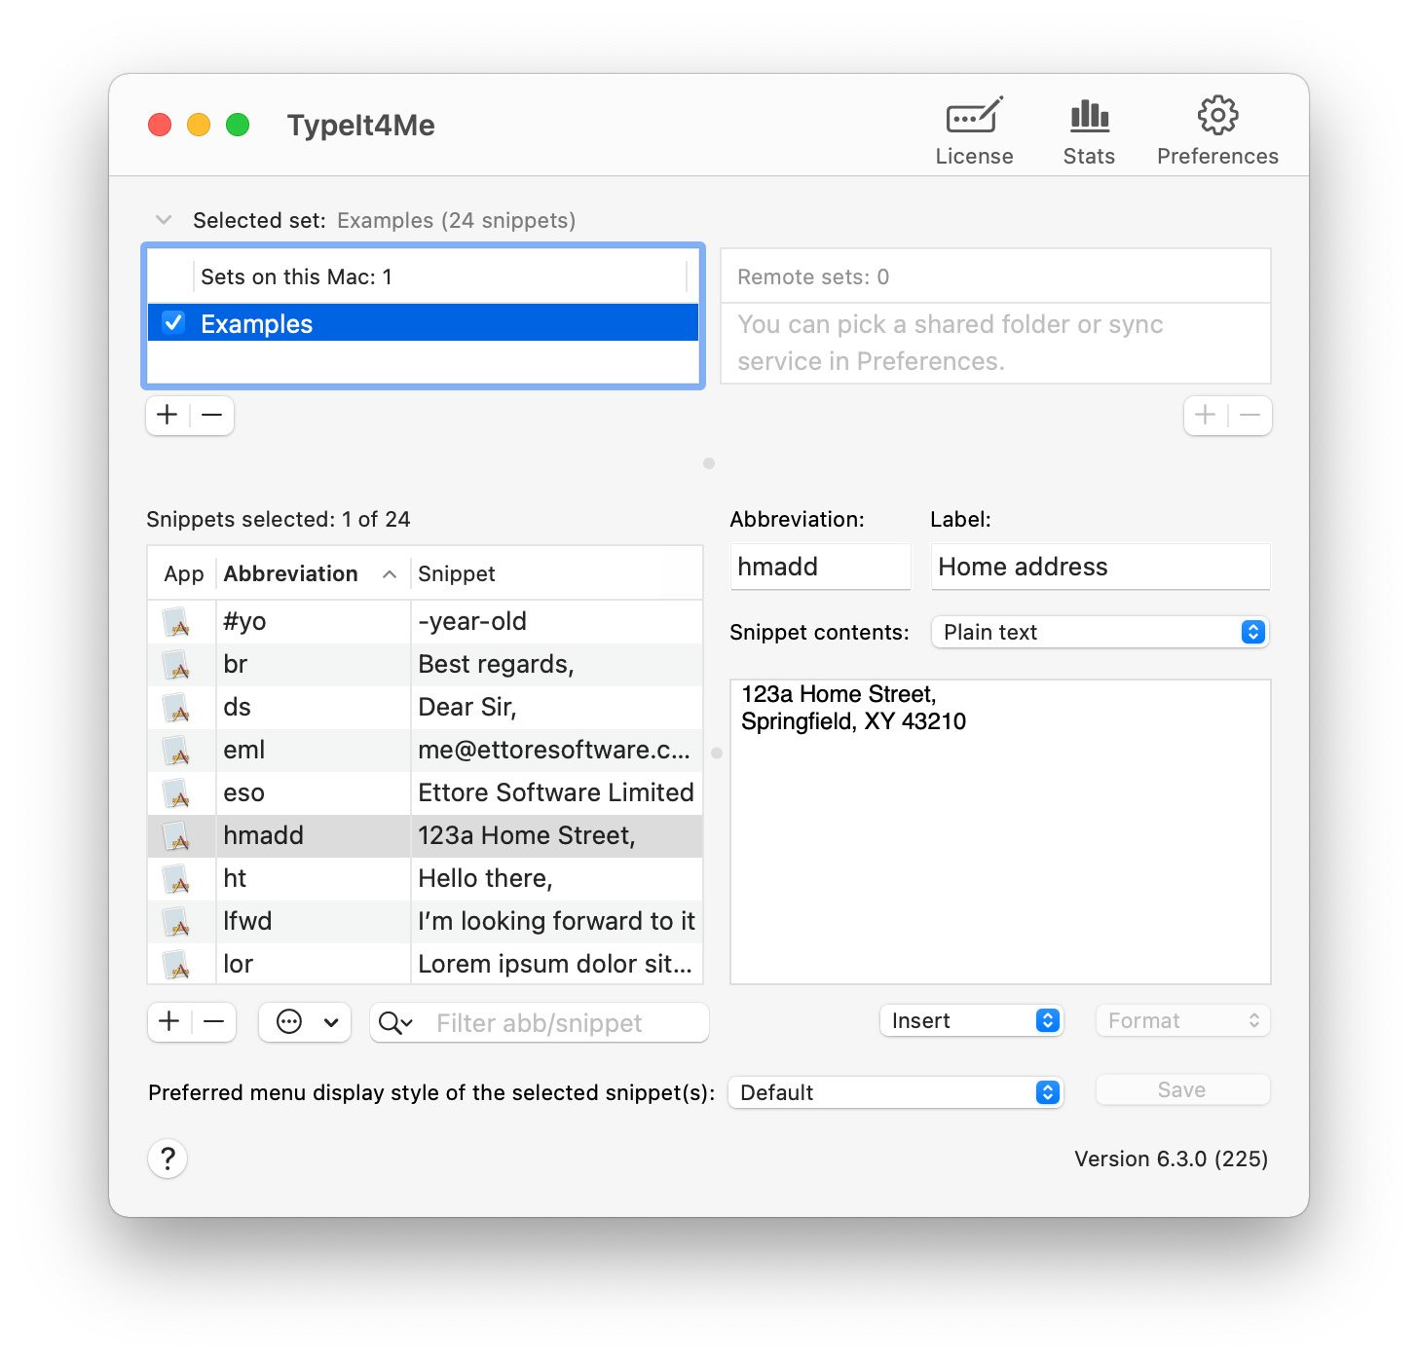Select the '#yo' abbreviation cell

point(313,621)
